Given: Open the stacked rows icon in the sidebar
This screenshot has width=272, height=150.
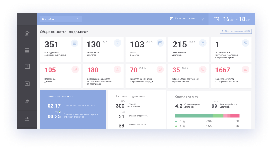Looking at the screenshot, I should coord(27,50).
